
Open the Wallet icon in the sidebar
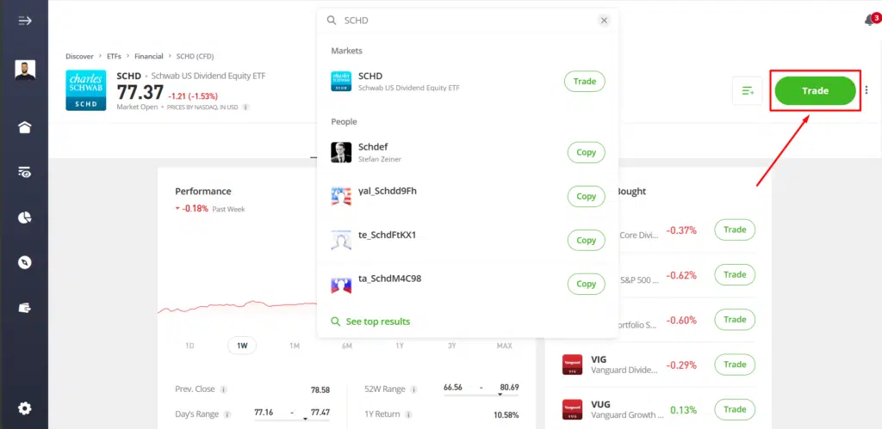24,307
